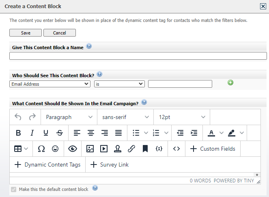The image size is (269, 197).
Task: Insert a numbered list
Action: [156, 133]
